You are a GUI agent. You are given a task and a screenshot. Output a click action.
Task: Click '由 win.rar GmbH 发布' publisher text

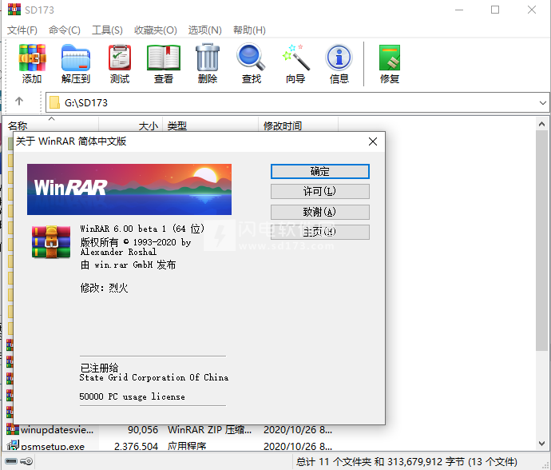point(129,265)
